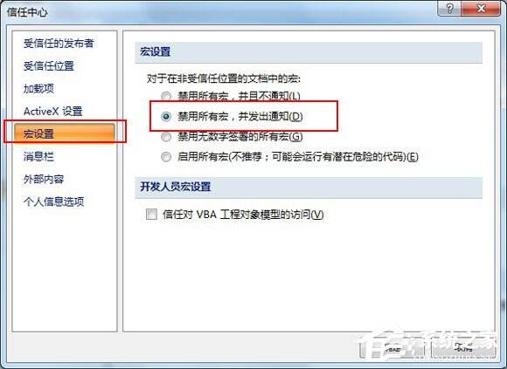Open 外部内容 settings
The width and height of the screenshot is (507, 369).
click(x=44, y=179)
